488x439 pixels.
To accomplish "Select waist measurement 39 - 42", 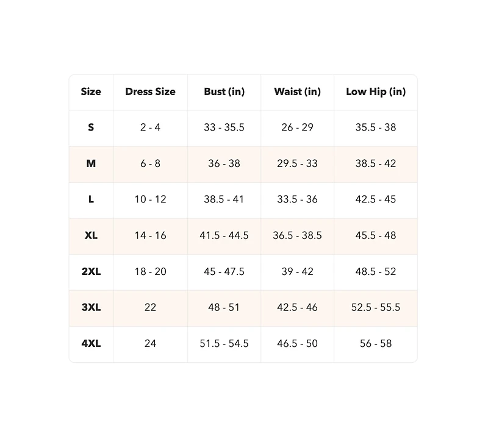I will tap(297, 271).
